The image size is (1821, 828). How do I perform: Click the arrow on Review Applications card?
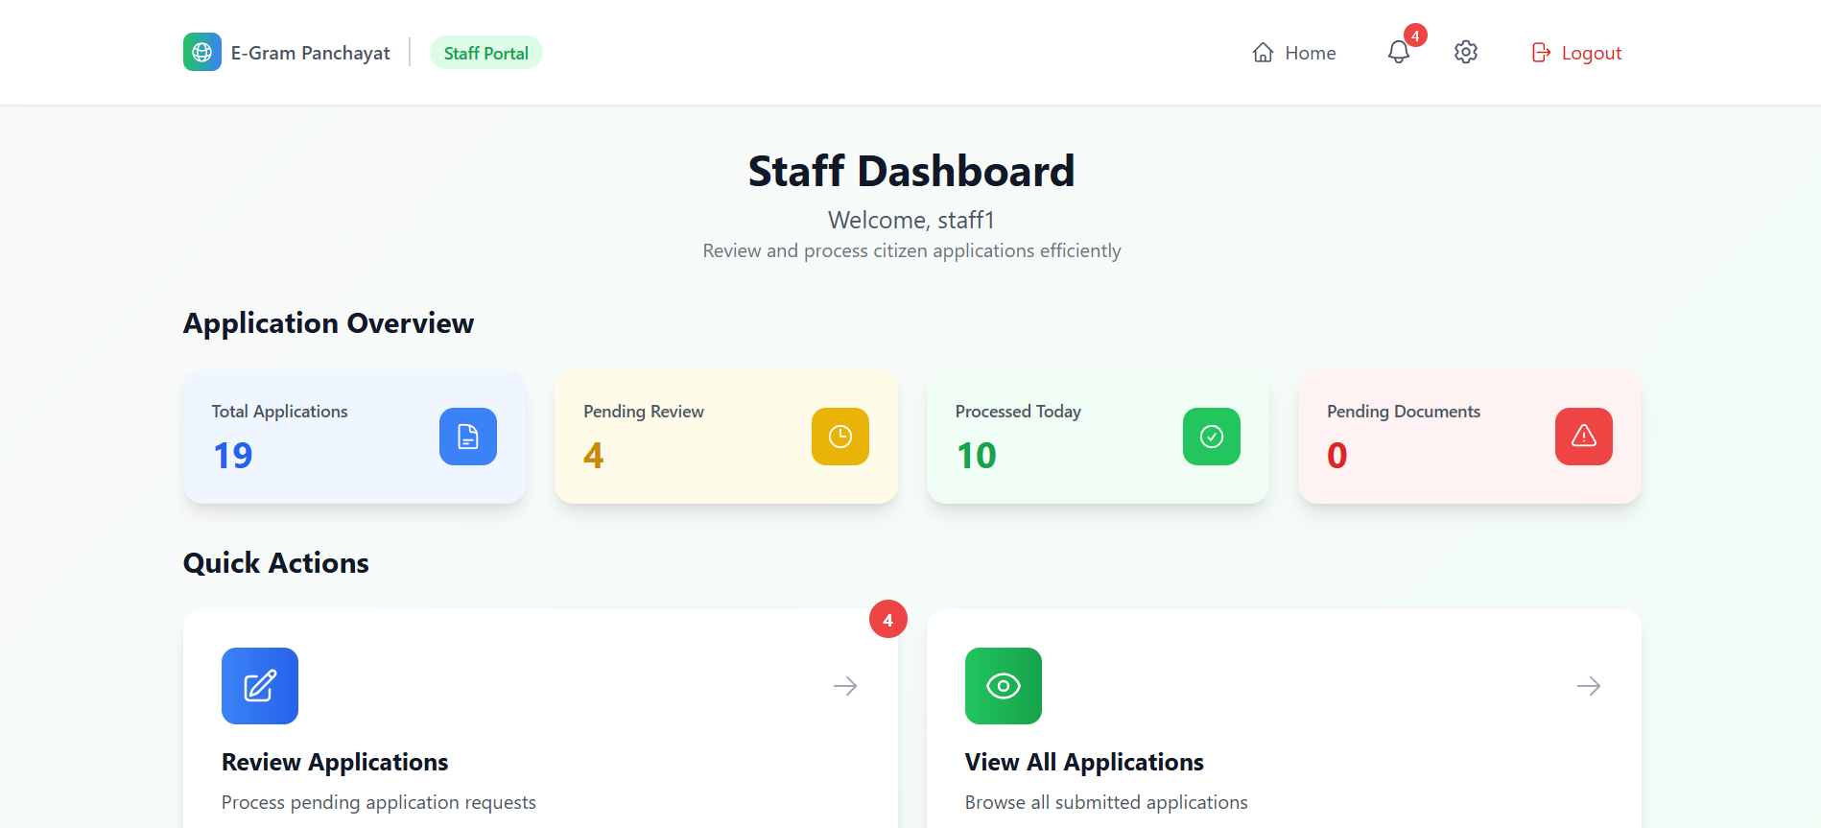point(845,686)
